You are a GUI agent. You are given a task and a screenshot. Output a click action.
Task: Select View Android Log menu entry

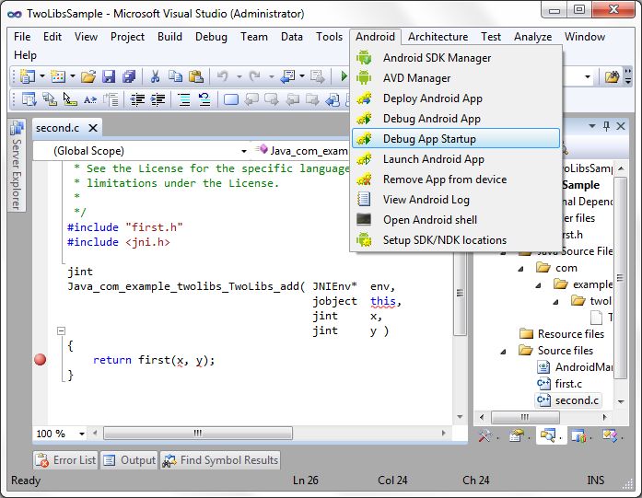456,199
